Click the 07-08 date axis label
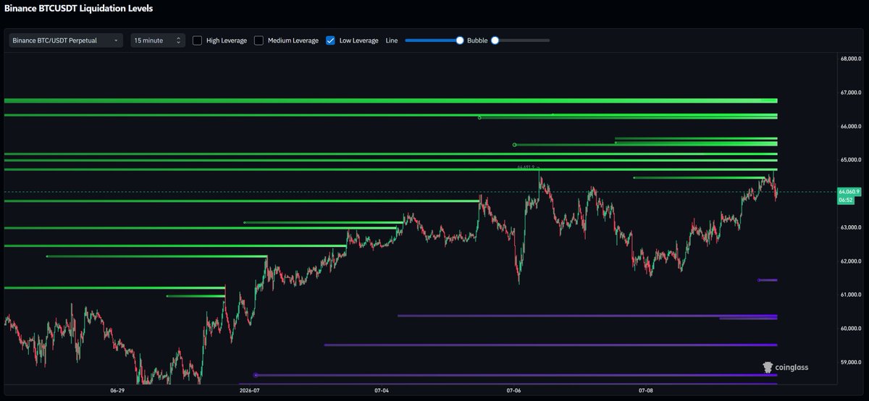This screenshot has height=401, width=869. click(x=646, y=390)
